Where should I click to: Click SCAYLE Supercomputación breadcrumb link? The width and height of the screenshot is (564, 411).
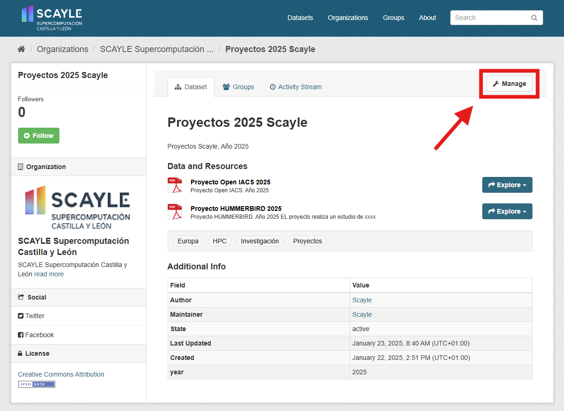coord(157,49)
